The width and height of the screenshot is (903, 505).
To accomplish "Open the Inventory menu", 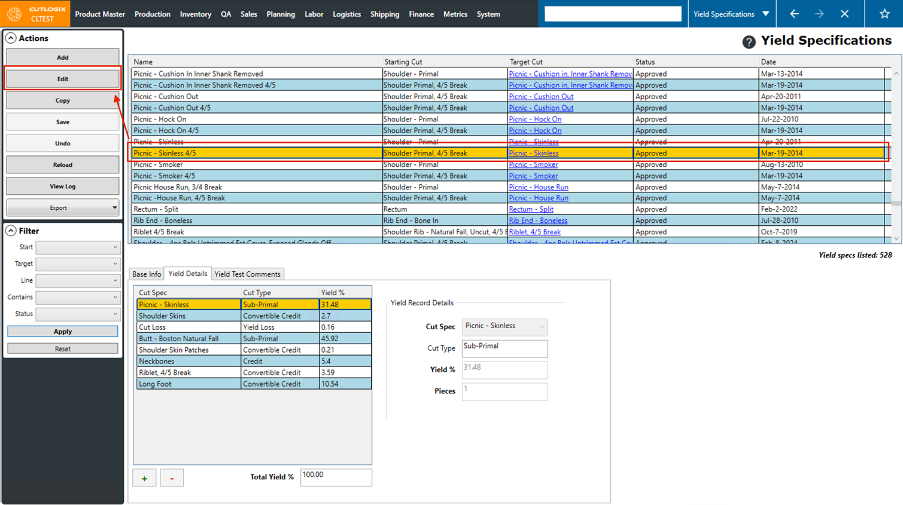I will point(195,14).
